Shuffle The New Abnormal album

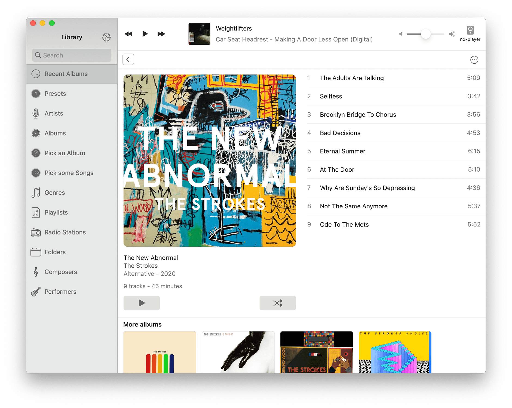[278, 303]
